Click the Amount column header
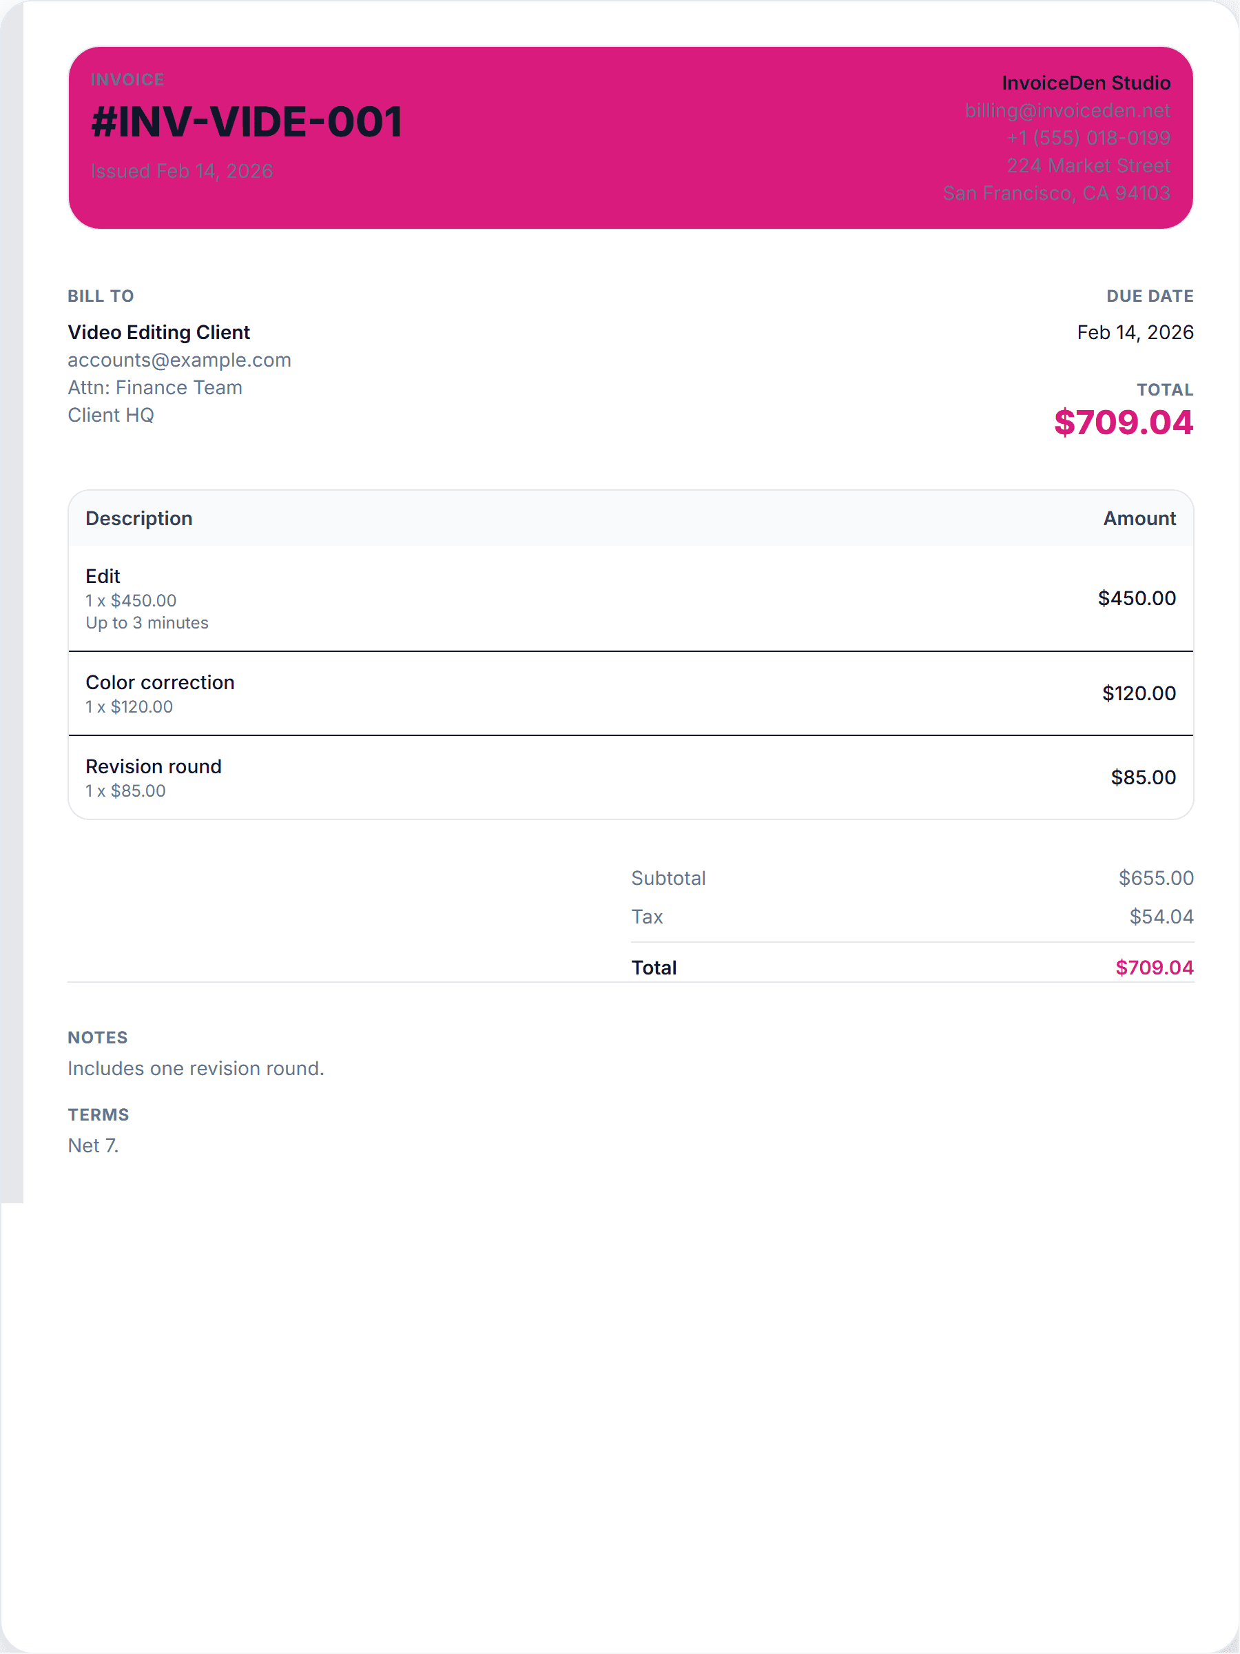The image size is (1240, 1654). click(x=1139, y=518)
